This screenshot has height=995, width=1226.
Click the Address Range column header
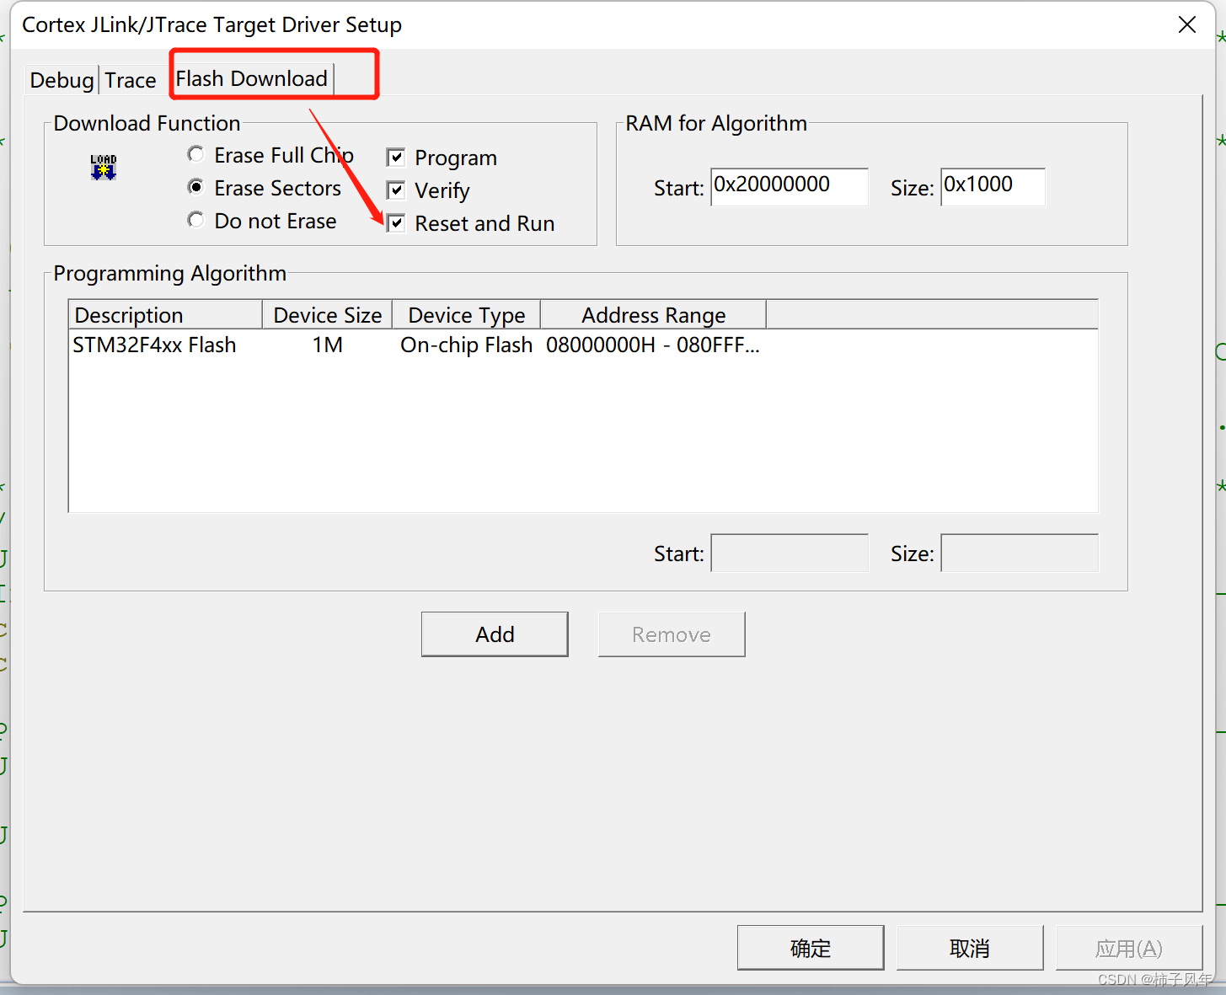pos(653,314)
